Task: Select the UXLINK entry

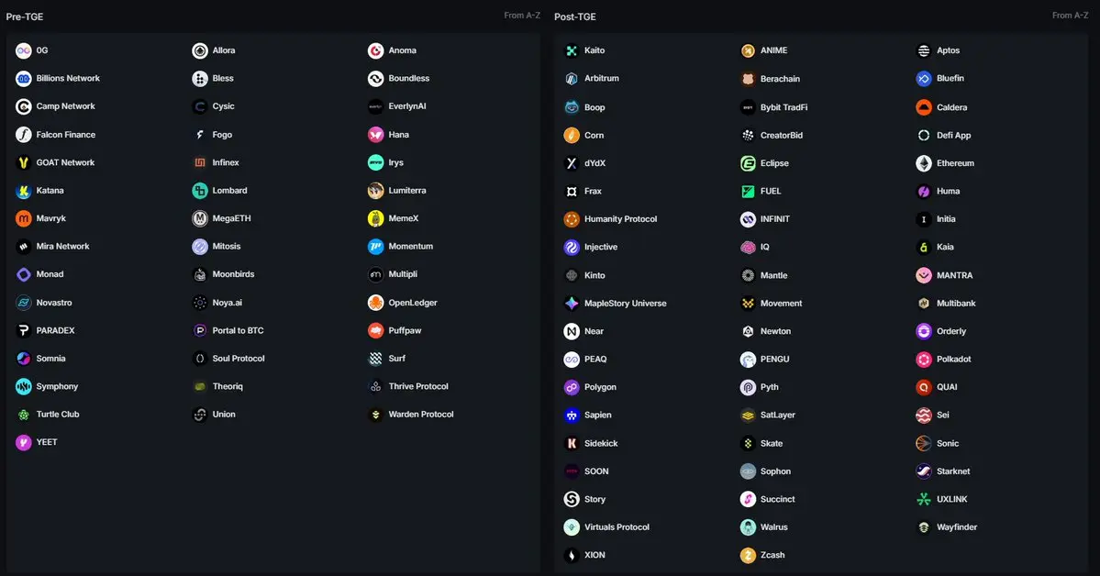Action: point(942,500)
